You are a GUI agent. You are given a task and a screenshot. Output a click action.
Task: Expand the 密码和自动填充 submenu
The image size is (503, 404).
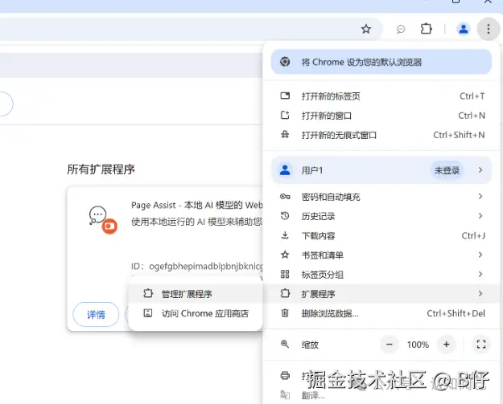(381, 197)
